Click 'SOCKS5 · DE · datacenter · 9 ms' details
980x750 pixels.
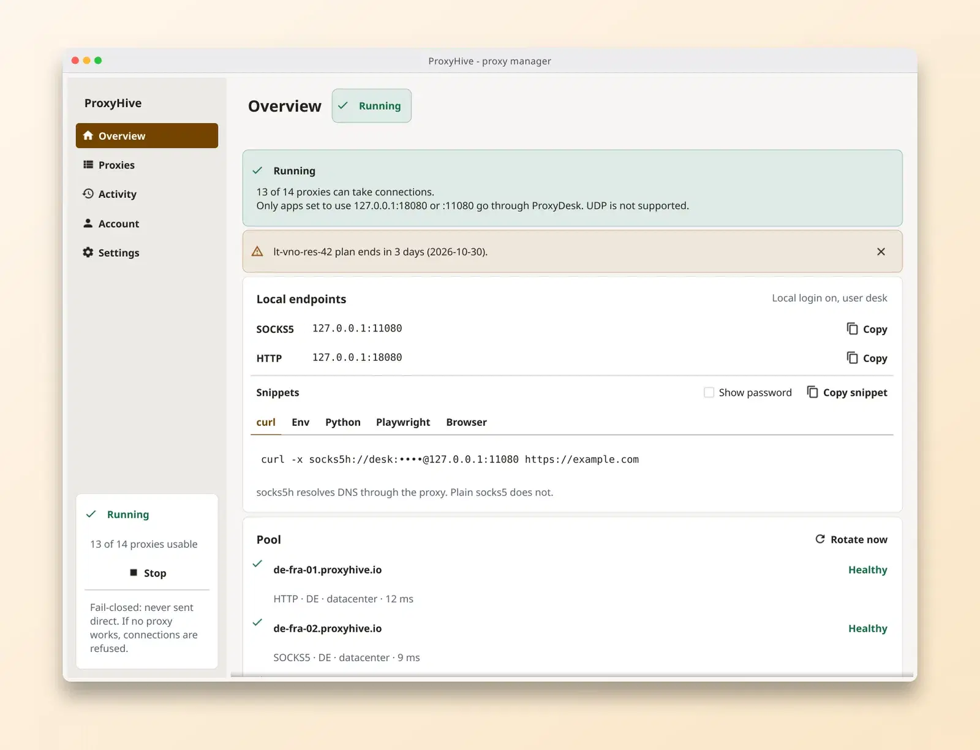pyautogui.click(x=347, y=657)
